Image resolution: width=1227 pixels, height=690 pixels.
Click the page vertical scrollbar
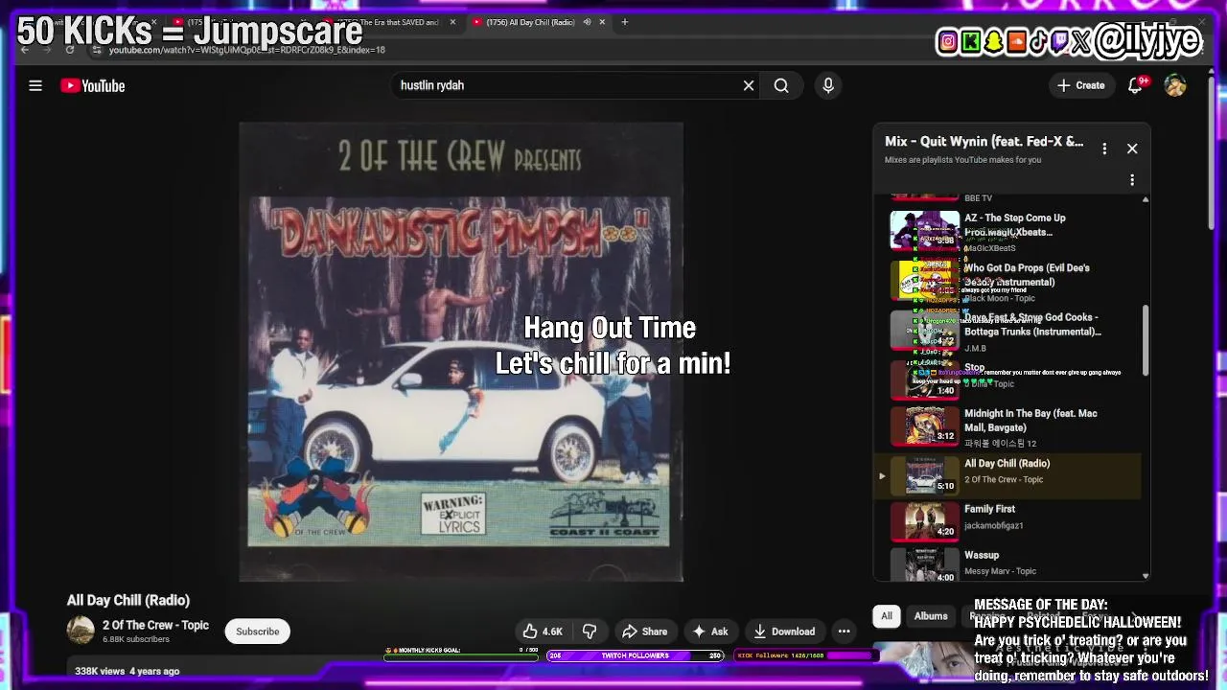(x=1211, y=153)
